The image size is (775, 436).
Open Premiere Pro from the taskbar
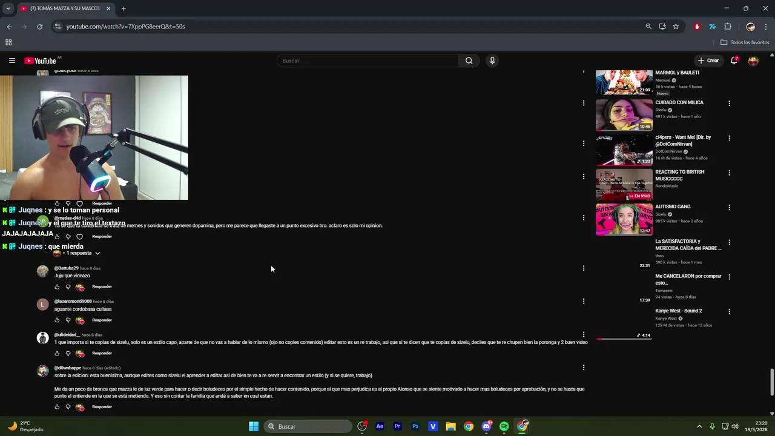tap(397, 426)
